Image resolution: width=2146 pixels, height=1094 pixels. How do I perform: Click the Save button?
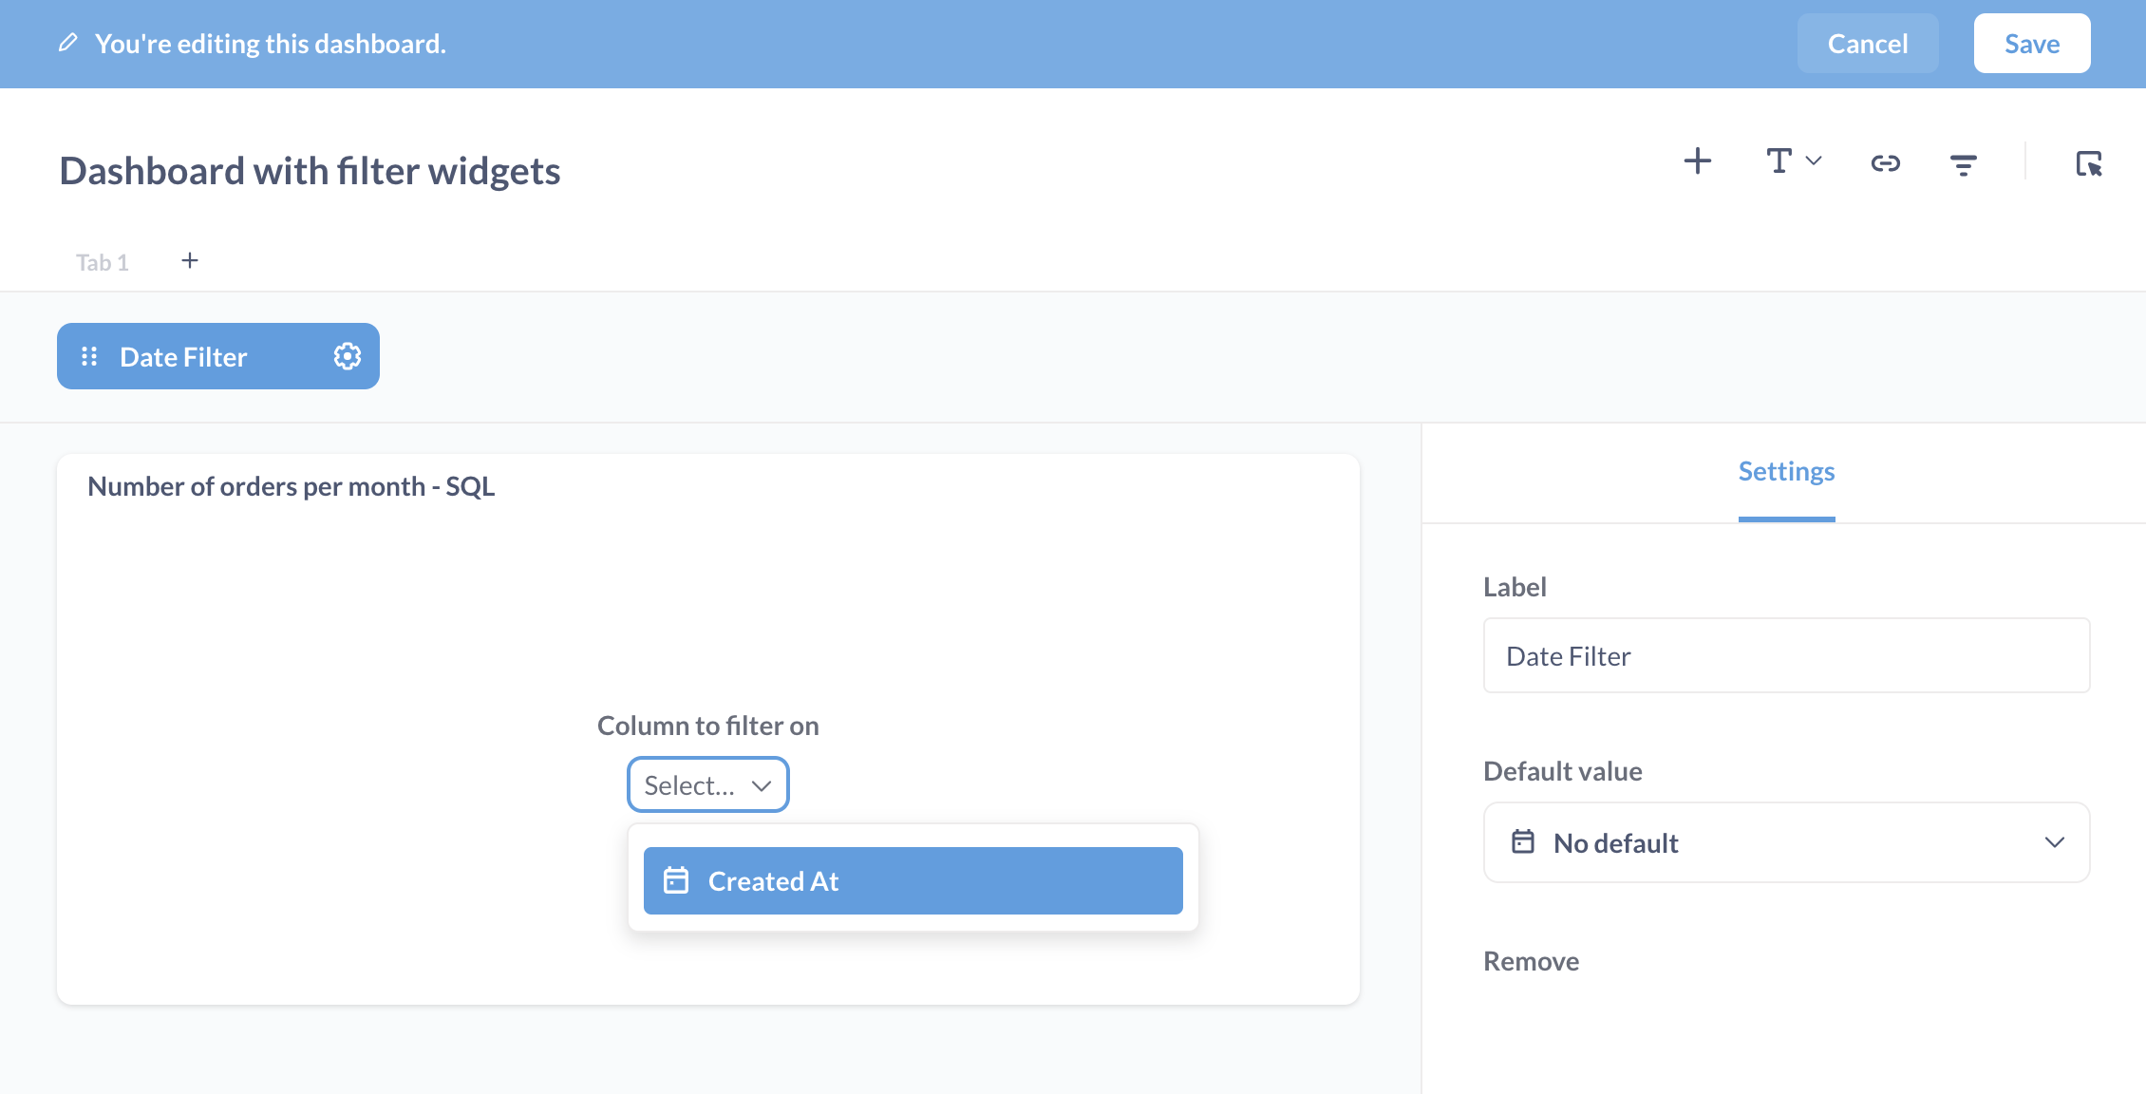pyautogui.click(x=2030, y=42)
